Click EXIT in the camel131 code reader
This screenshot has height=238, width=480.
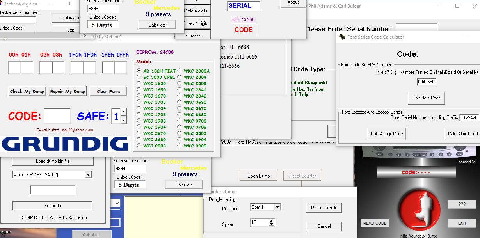462,223
